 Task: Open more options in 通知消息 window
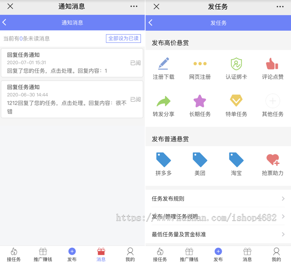[134, 6]
